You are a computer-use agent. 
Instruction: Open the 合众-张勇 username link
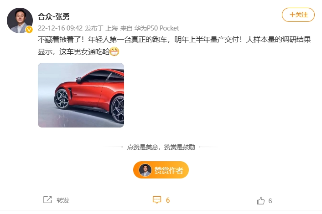pyautogui.click(x=54, y=16)
